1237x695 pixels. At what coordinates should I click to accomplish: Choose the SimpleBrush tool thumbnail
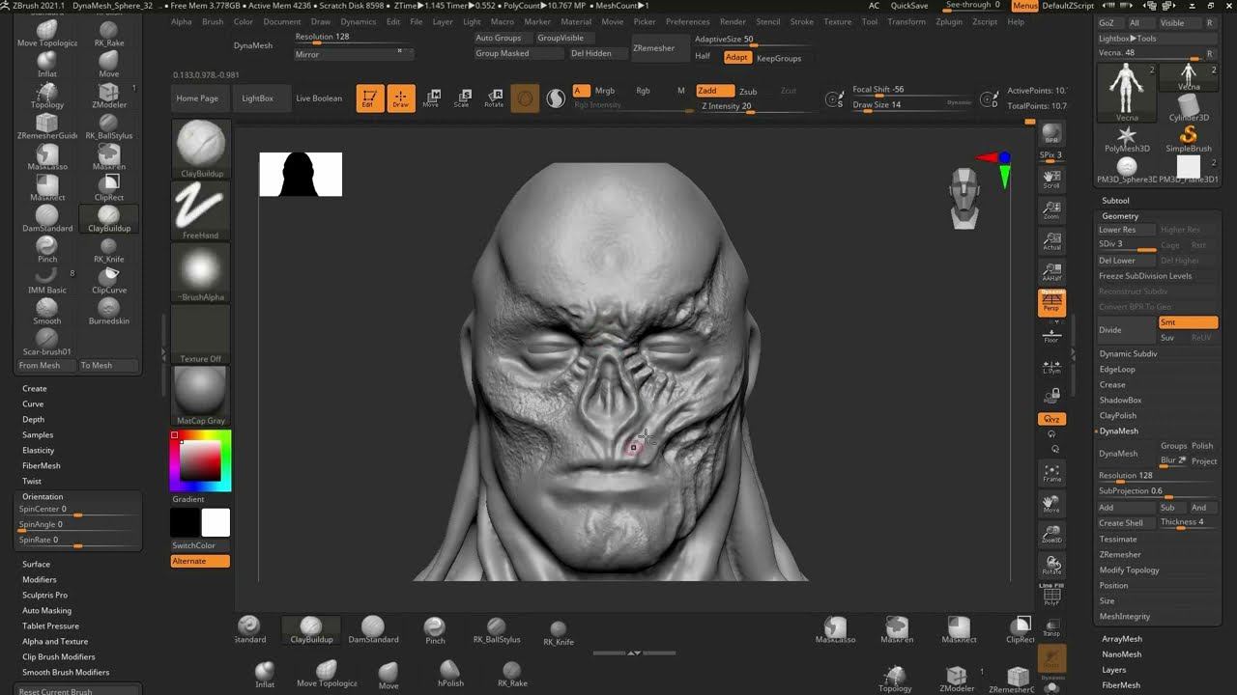click(1189, 140)
